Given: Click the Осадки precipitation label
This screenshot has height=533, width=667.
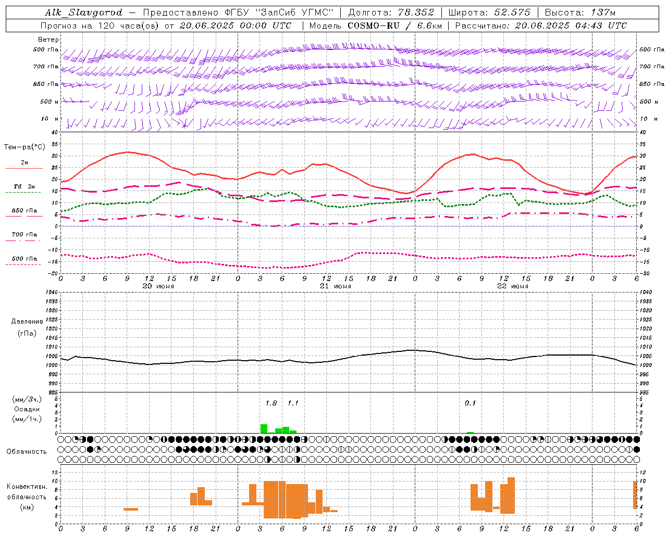Looking at the screenshot, I should 27,409.
